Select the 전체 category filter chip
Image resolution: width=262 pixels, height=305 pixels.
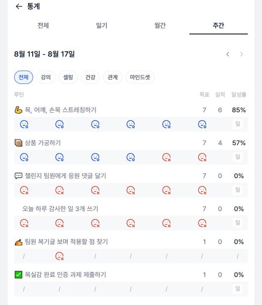(23, 77)
